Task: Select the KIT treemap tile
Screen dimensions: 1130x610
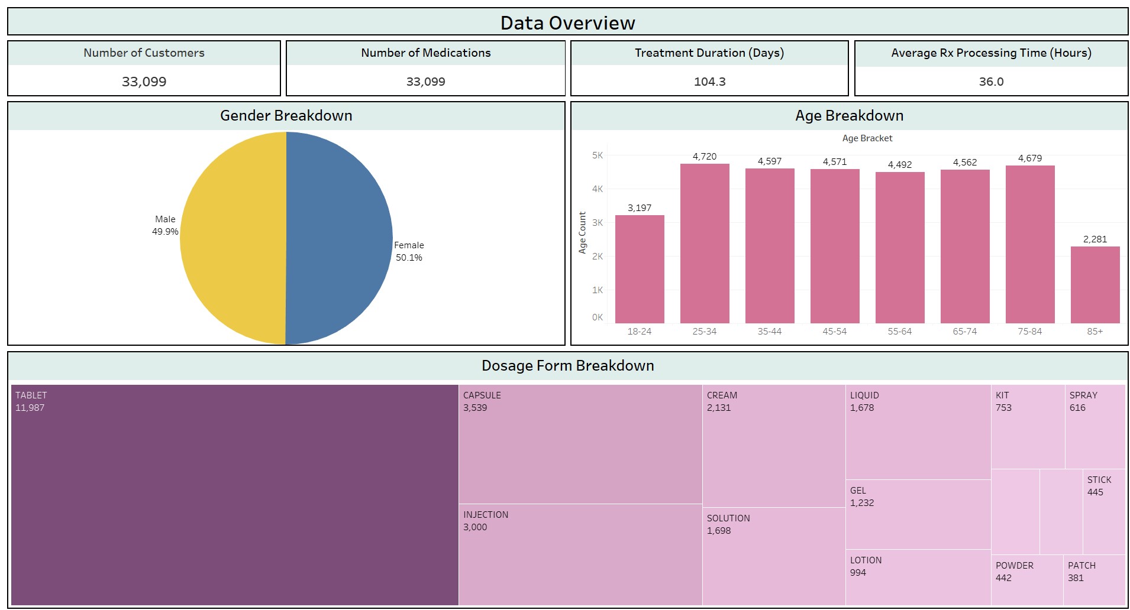Action: 1028,427
